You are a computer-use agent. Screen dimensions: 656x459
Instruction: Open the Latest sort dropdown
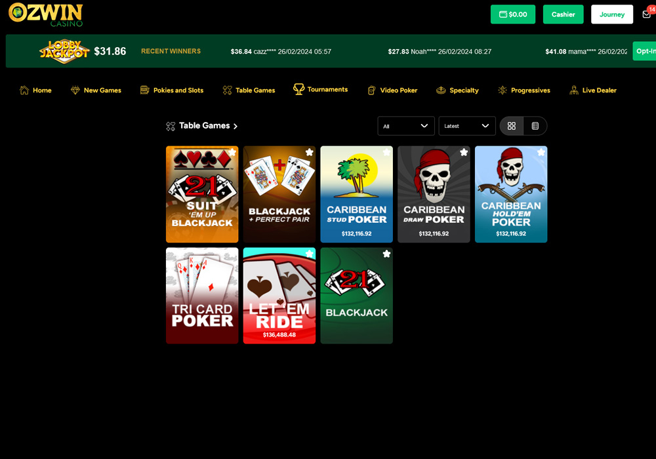coord(467,126)
